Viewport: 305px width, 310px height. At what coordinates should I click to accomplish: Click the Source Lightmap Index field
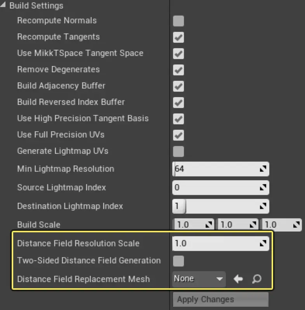pos(221,187)
